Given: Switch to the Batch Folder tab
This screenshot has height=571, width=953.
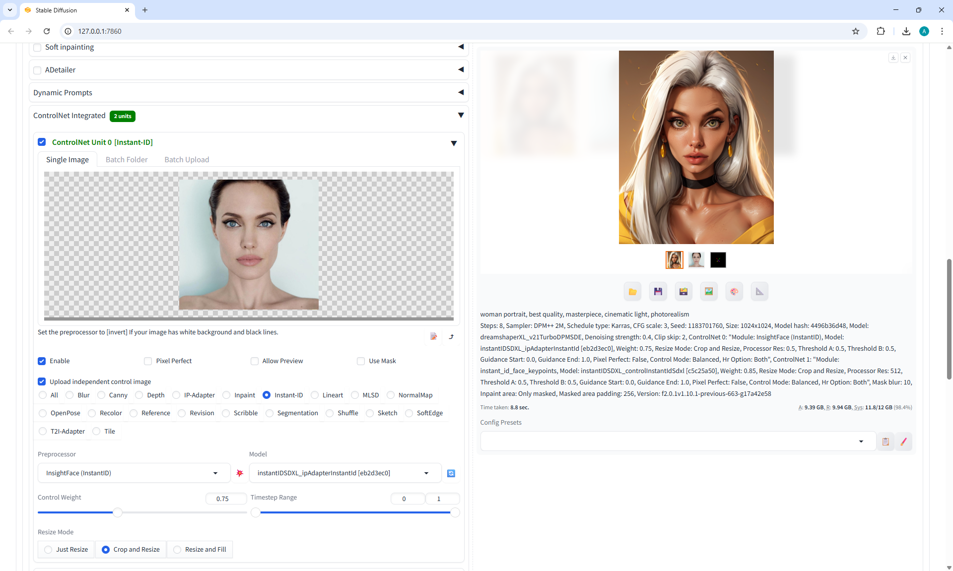Looking at the screenshot, I should click(x=127, y=160).
